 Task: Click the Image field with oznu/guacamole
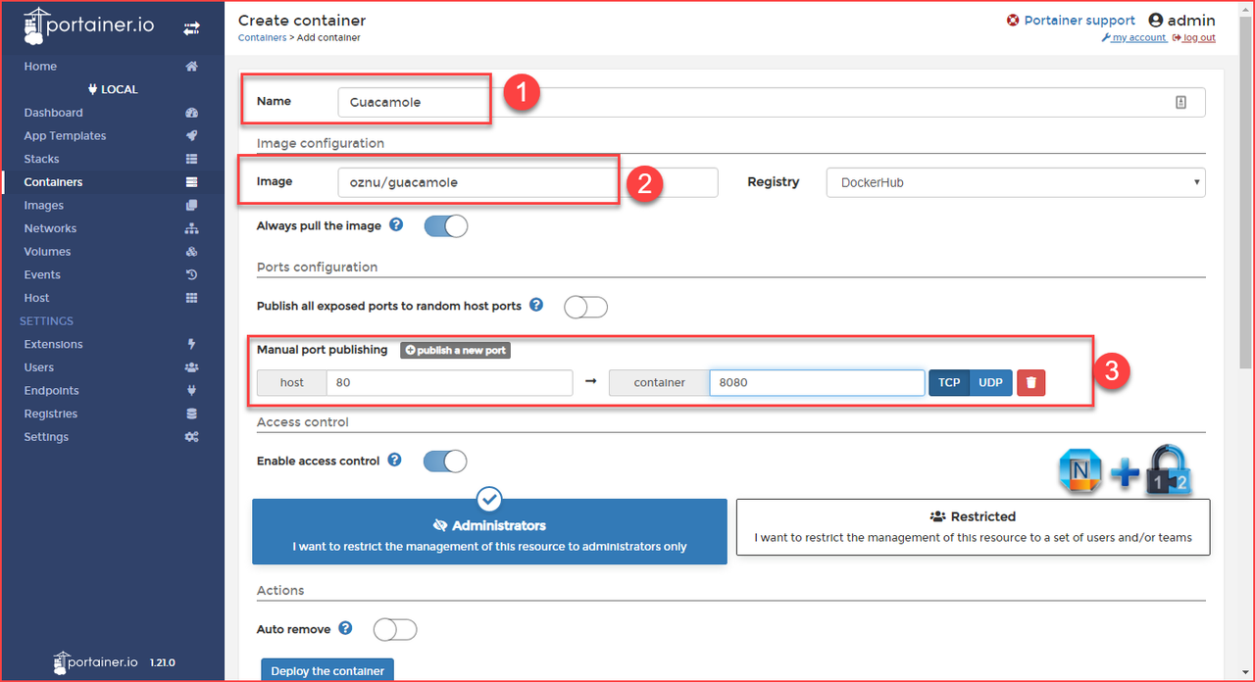point(527,182)
